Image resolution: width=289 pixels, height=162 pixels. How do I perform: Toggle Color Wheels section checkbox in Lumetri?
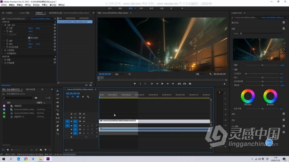coord(284,120)
